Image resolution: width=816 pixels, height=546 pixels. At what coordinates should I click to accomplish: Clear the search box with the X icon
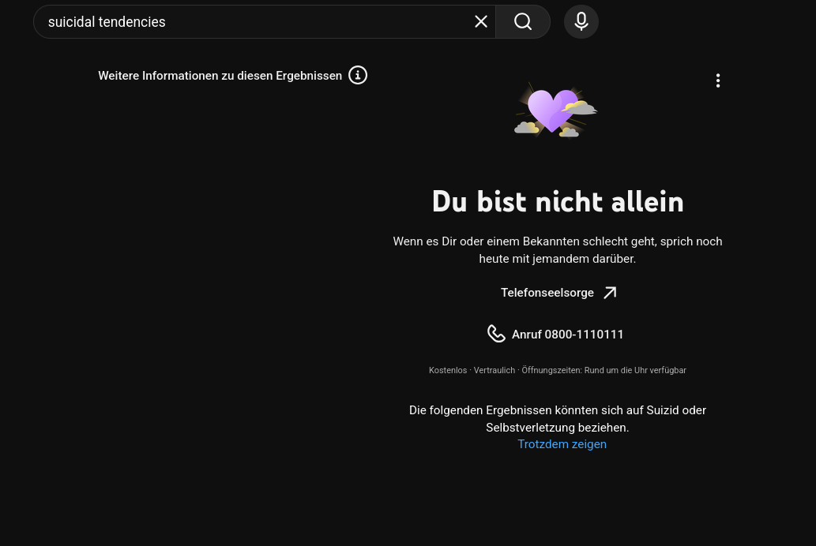tap(481, 22)
